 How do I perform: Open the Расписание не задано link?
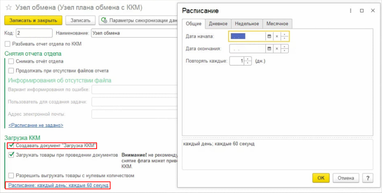tap(36, 125)
